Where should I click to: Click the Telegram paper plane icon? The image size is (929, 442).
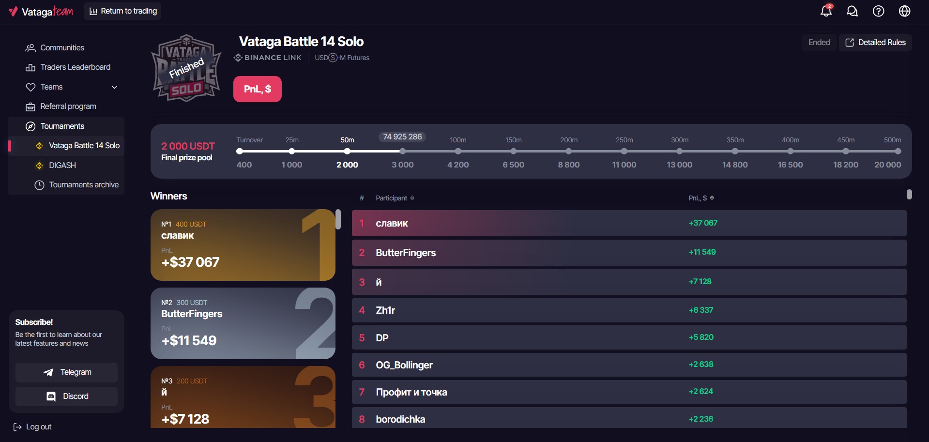48,372
